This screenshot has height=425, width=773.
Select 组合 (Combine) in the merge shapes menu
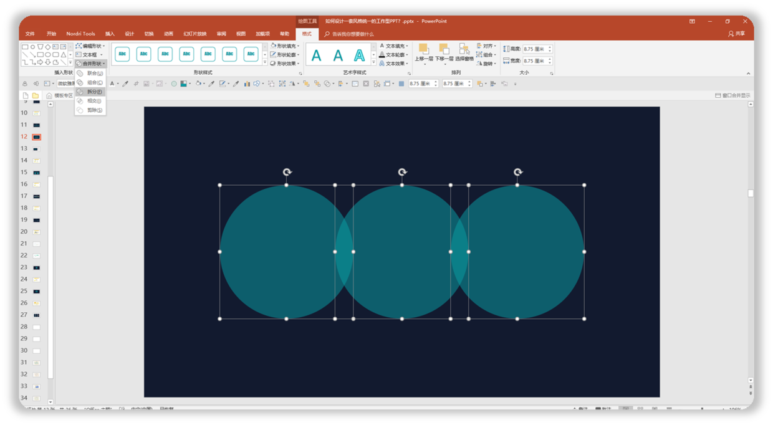coord(90,82)
